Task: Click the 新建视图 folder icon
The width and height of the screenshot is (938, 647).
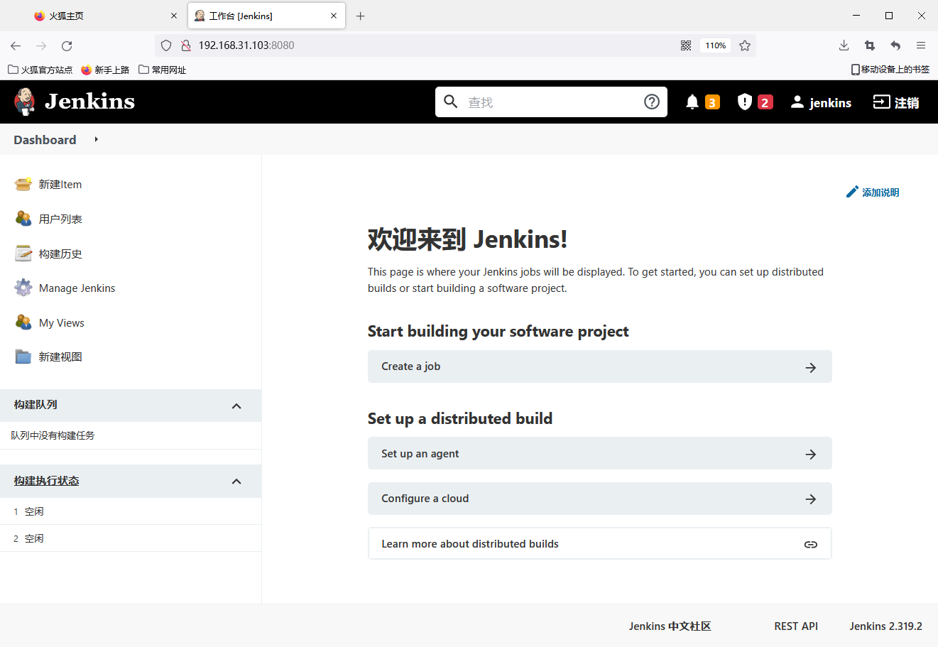Action: (x=23, y=357)
